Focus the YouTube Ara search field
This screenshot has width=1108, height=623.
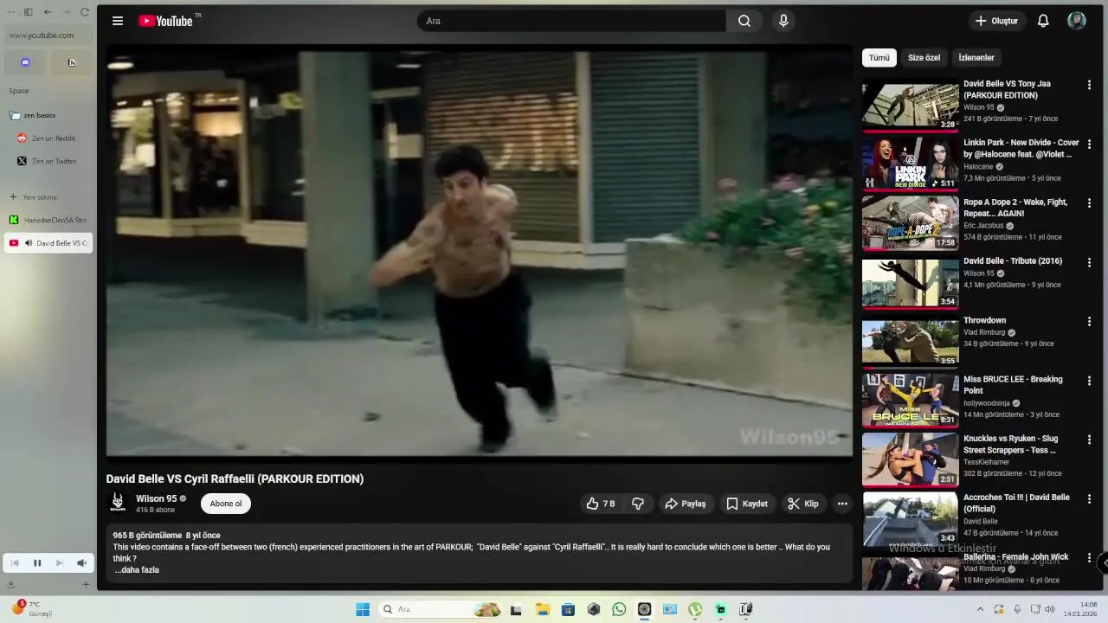571,21
